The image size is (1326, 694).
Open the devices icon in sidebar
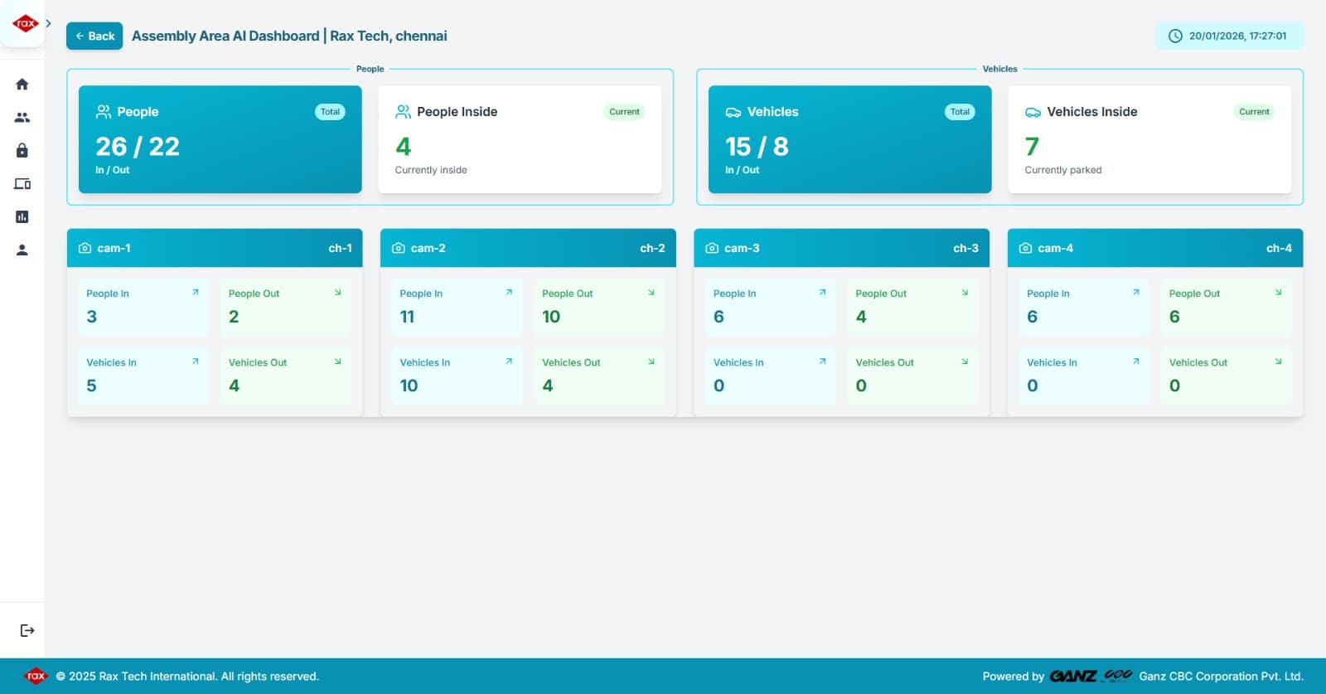22,184
